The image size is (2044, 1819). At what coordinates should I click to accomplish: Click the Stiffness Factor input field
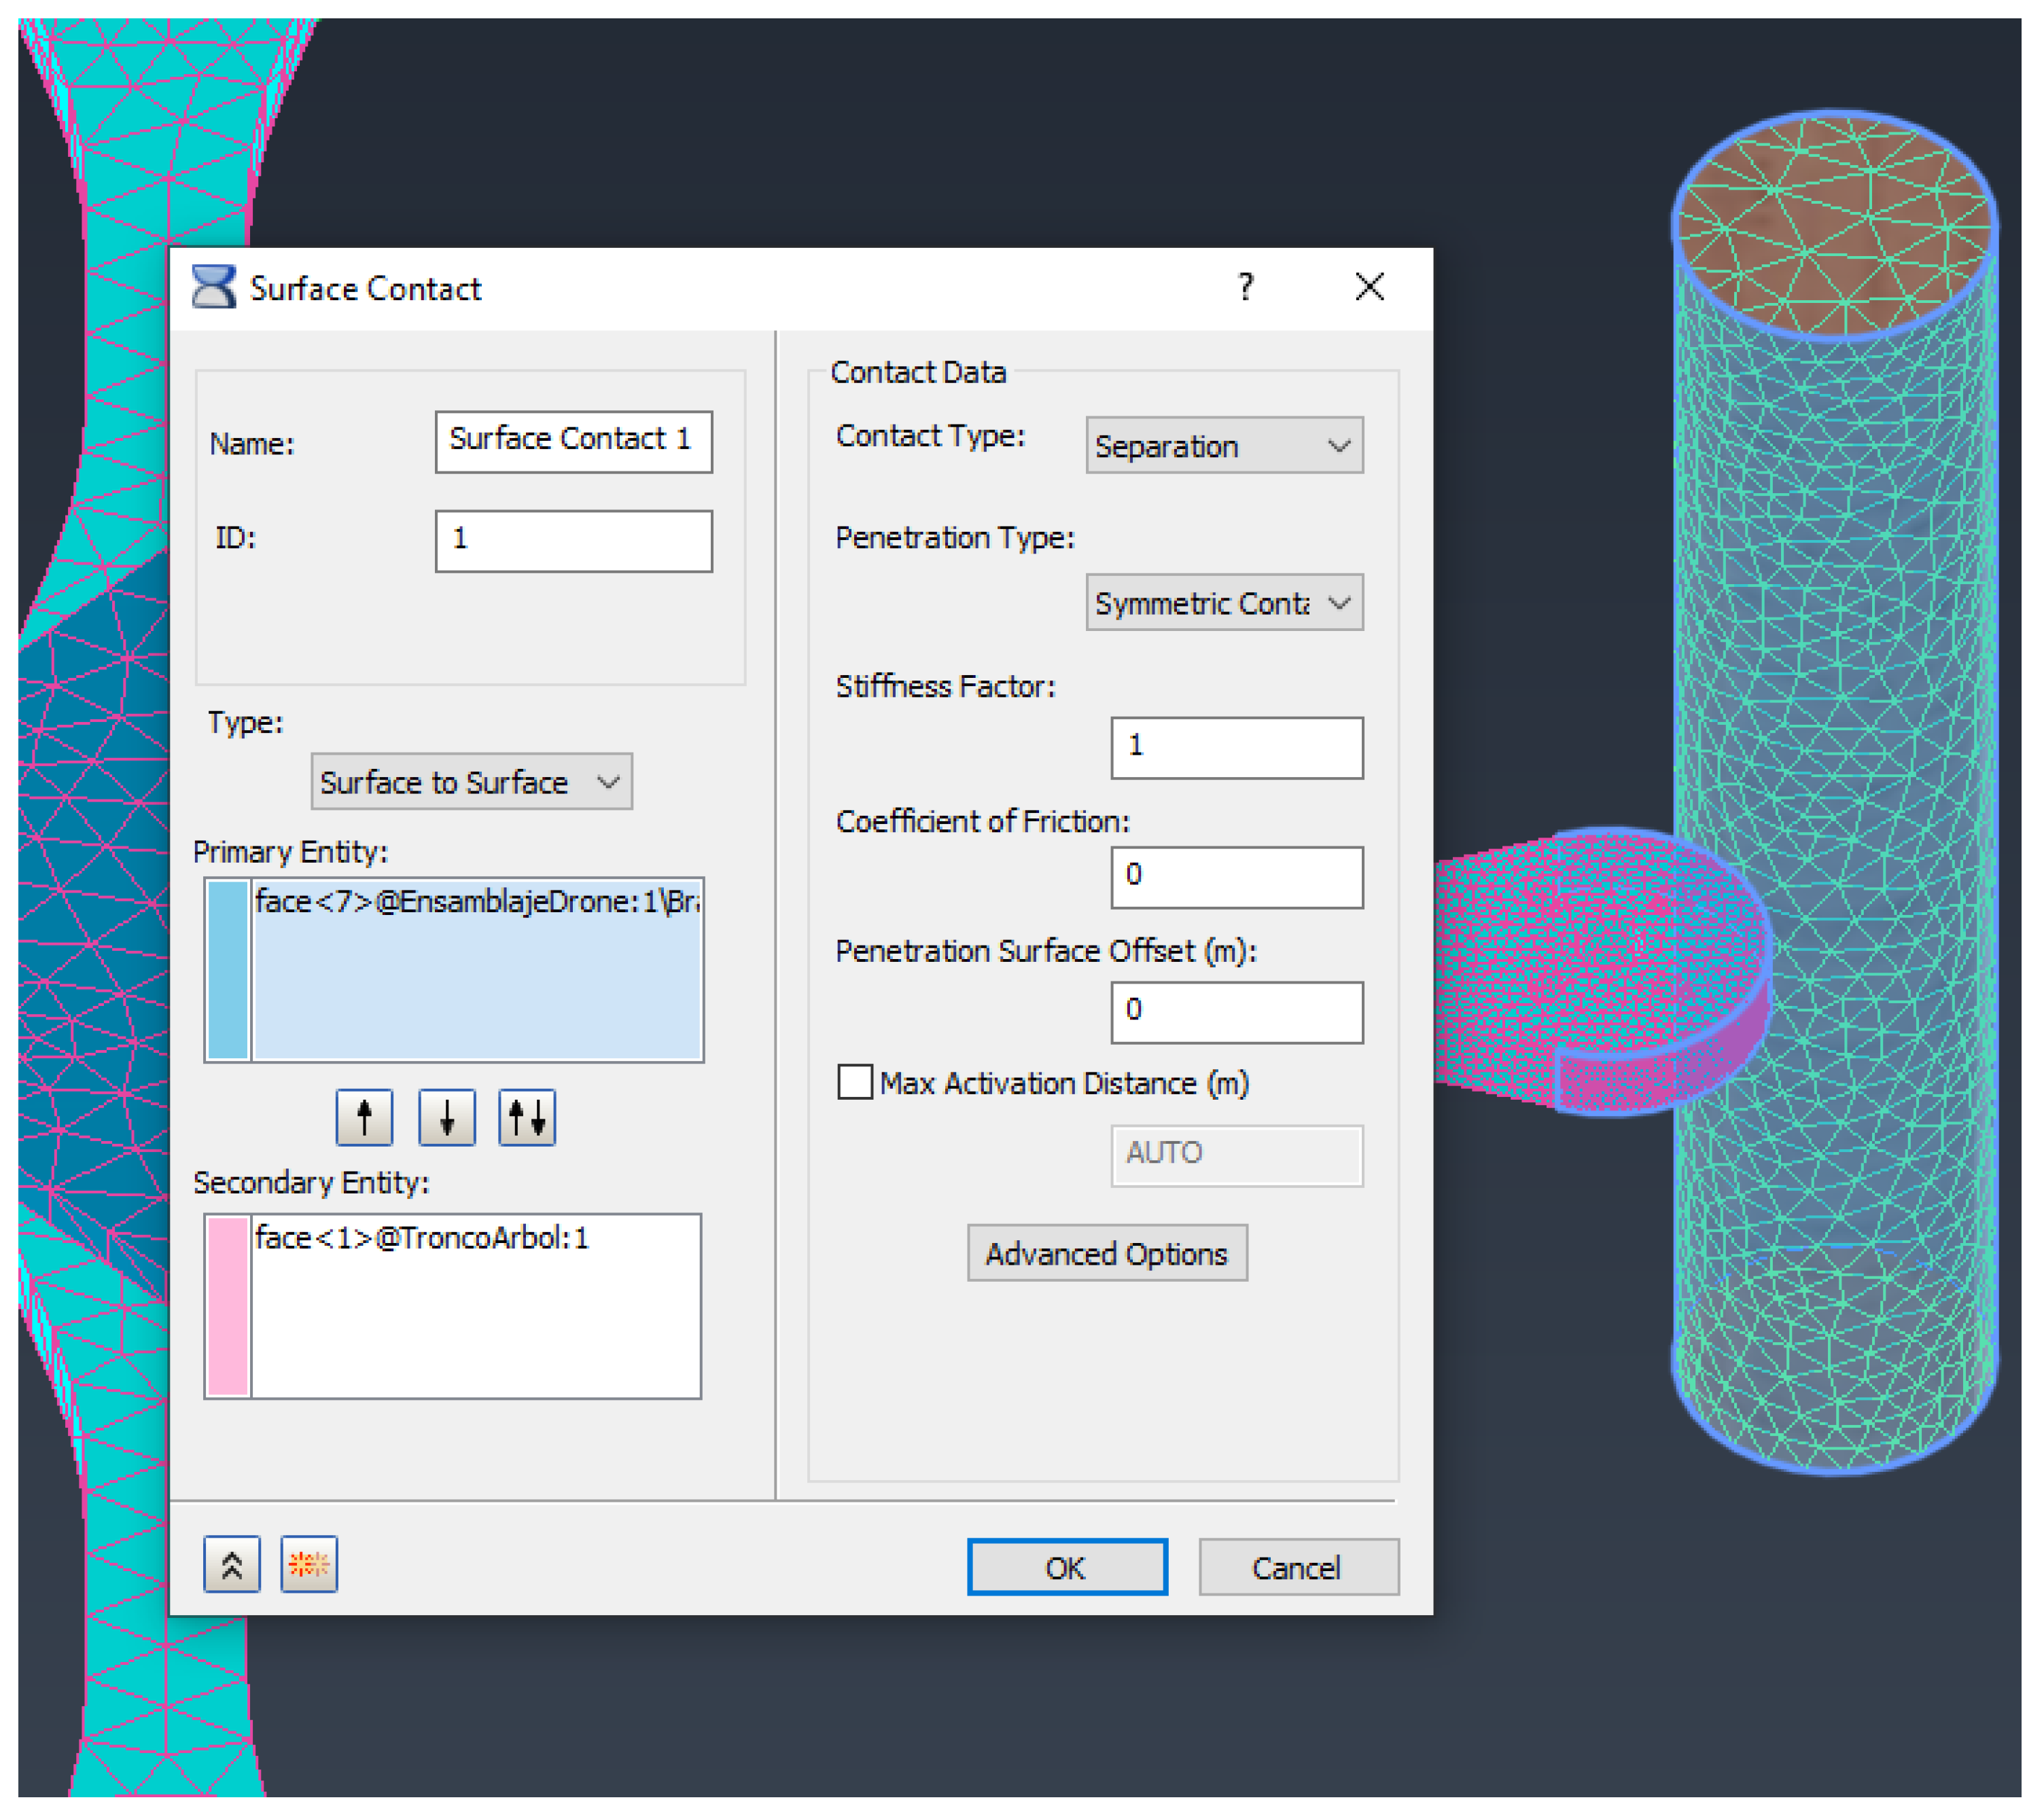click(x=1236, y=748)
